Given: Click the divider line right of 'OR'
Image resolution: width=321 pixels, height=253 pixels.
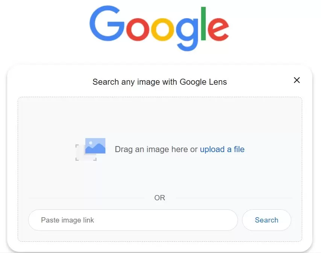Looking at the screenshot, I should pyautogui.click(x=234, y=198).
